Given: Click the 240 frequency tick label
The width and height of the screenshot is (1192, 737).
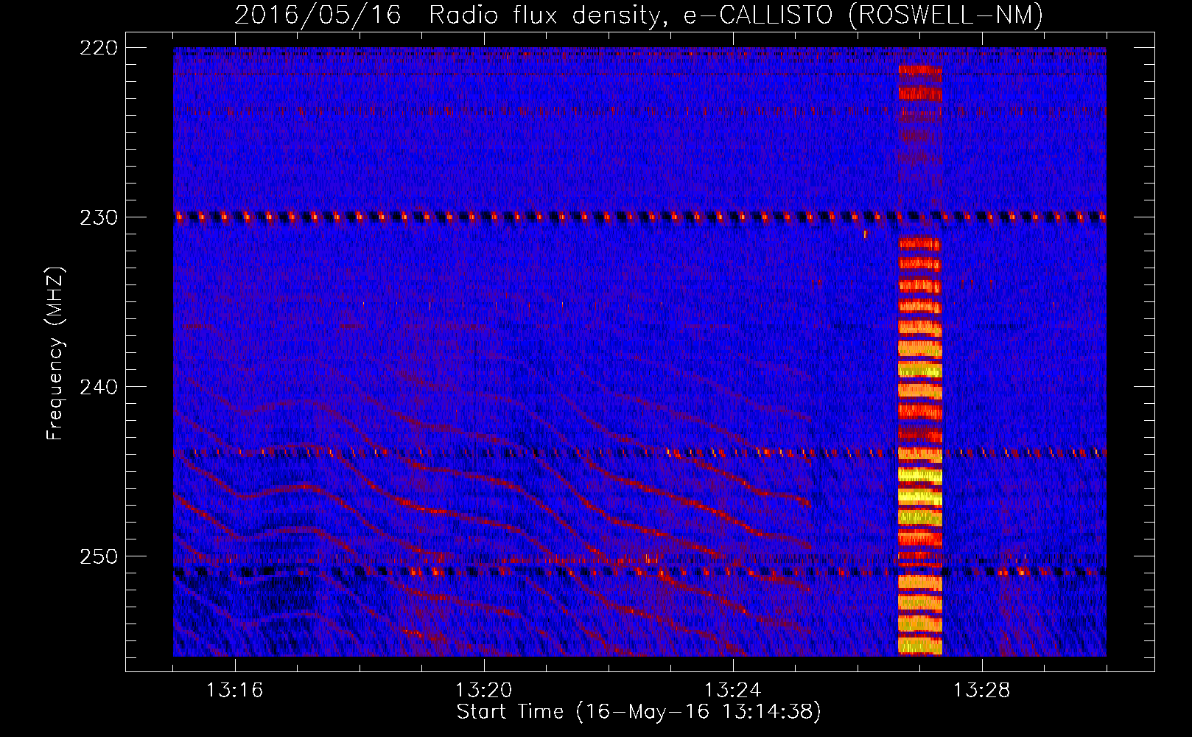Looking at the screenshot, I should point(98,387).
